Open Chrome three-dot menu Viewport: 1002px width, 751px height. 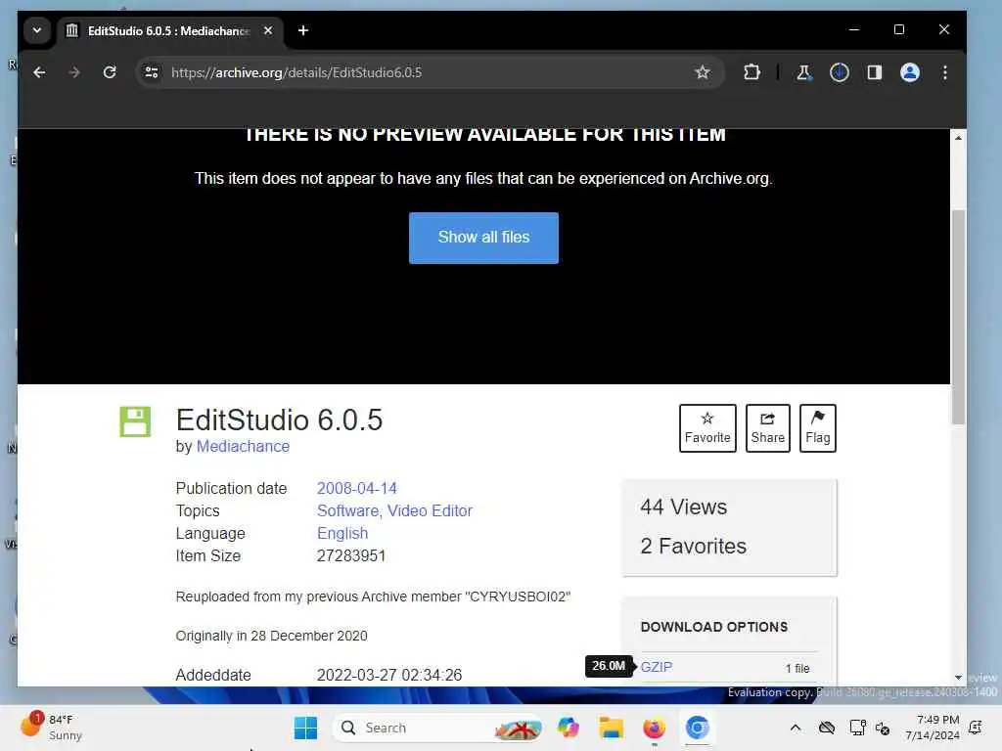point(944,72)
